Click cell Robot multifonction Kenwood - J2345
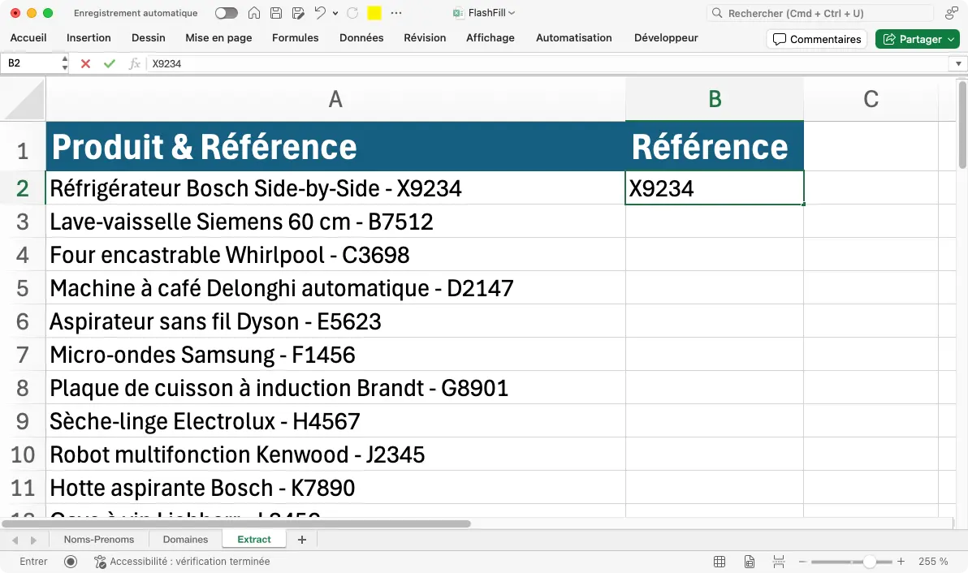 click(335, 455)
